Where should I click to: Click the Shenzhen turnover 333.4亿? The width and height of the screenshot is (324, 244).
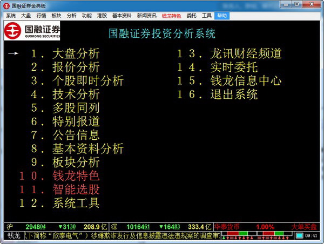(200, 227)
